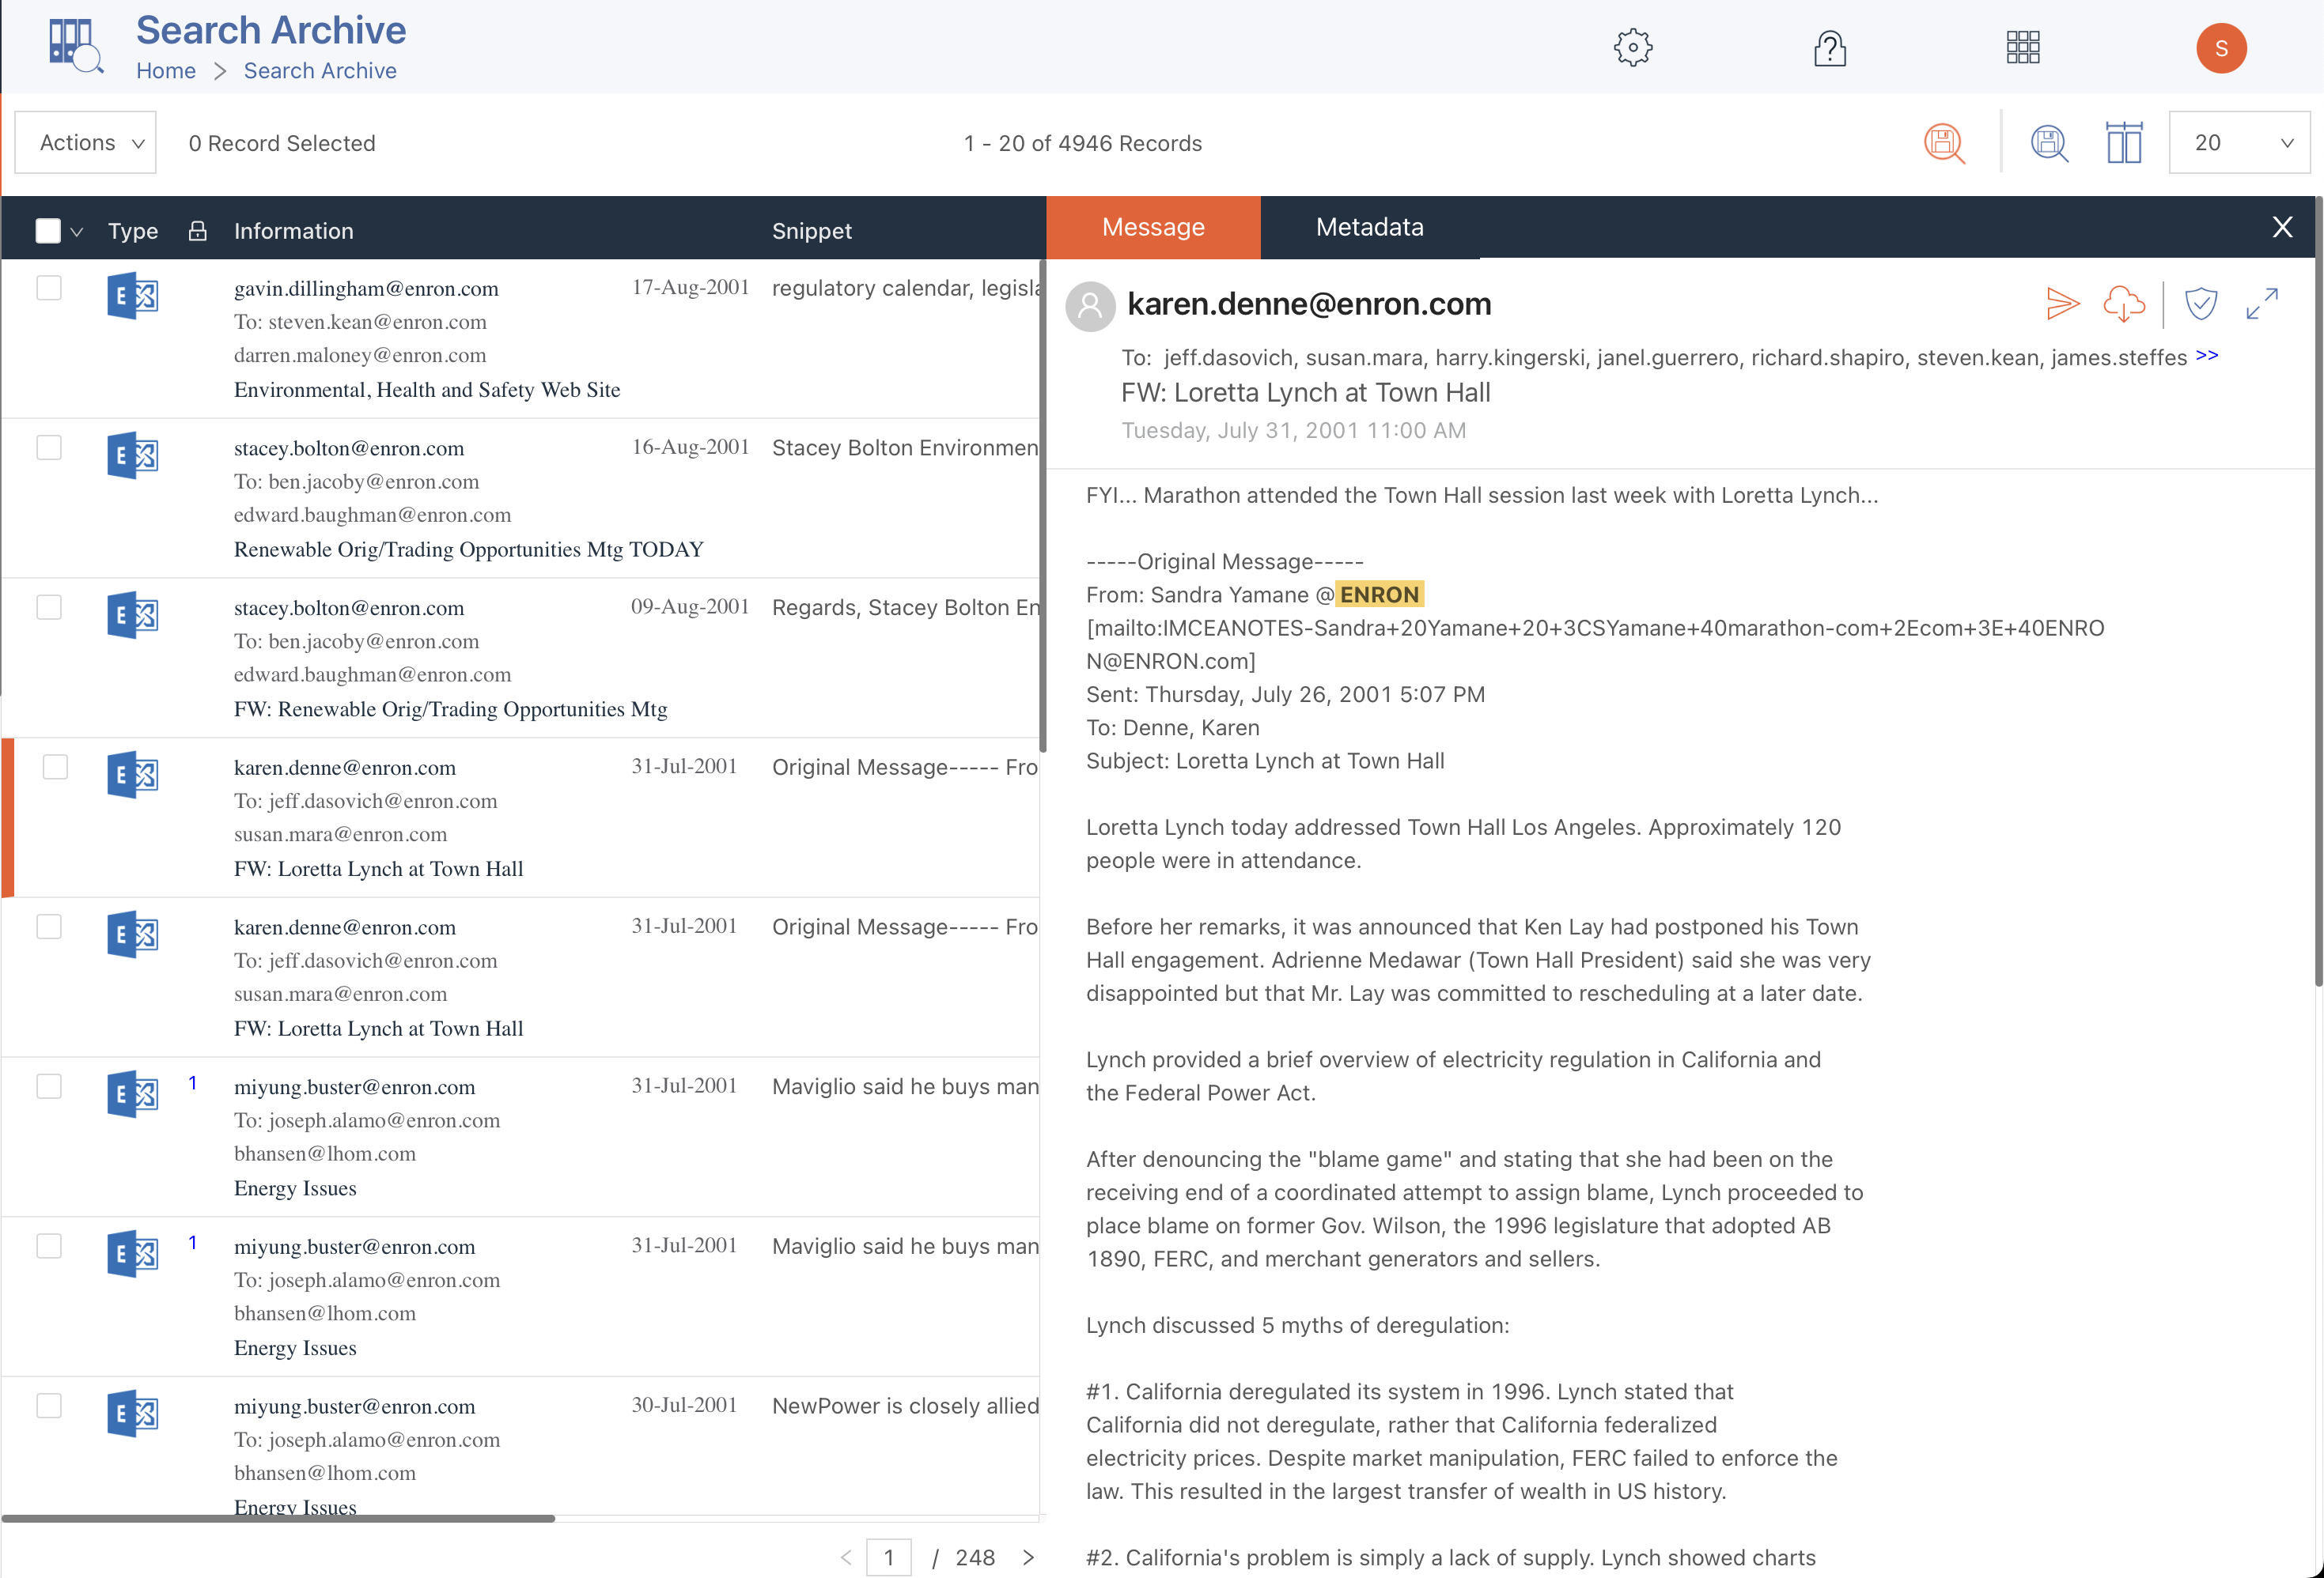
Task: Click the 17-Aug-2001 date cell
Action: 691,288
